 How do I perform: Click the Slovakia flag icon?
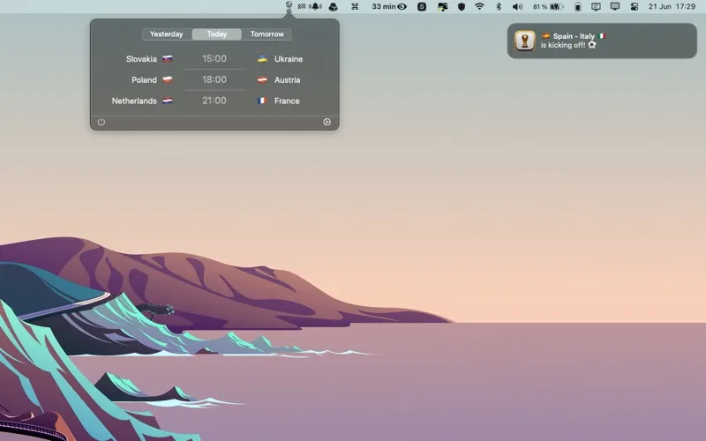(168, 59)
